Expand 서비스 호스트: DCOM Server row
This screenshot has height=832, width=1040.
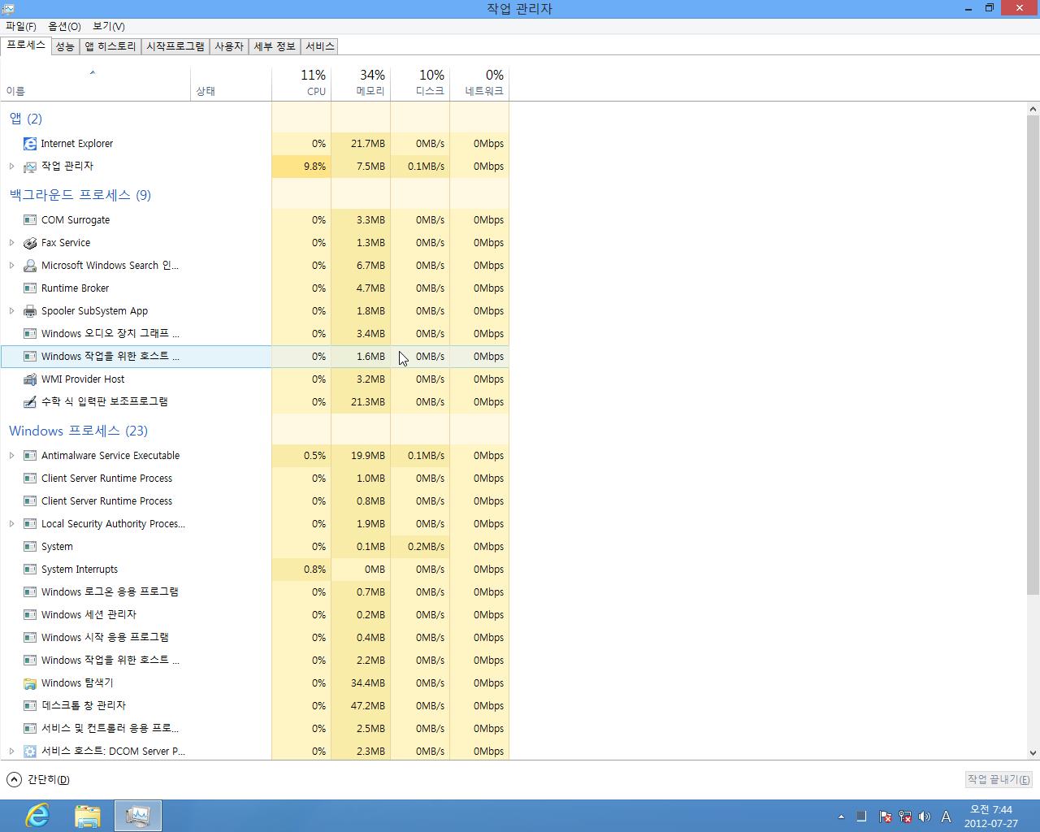(x=11, y=752)
